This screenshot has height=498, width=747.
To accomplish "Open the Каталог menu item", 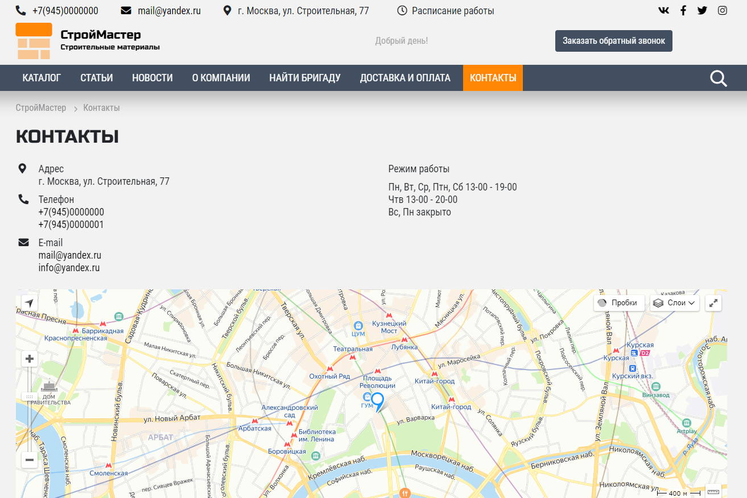I will [x=42, y=78].
